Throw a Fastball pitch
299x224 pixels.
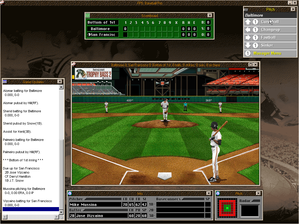click(278, 38)
